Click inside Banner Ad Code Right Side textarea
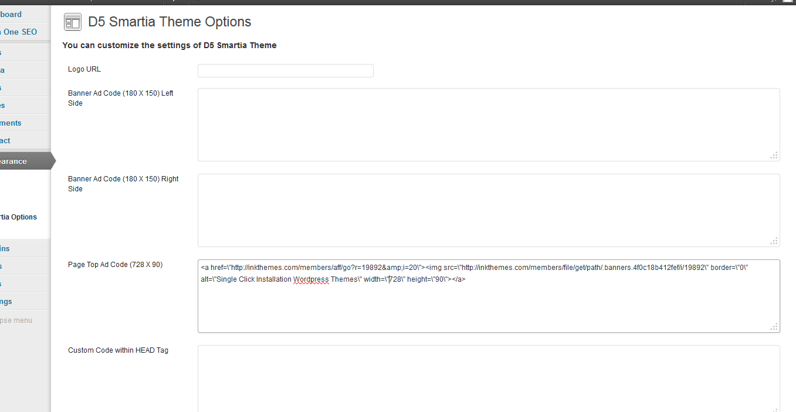 click(489, 210)
